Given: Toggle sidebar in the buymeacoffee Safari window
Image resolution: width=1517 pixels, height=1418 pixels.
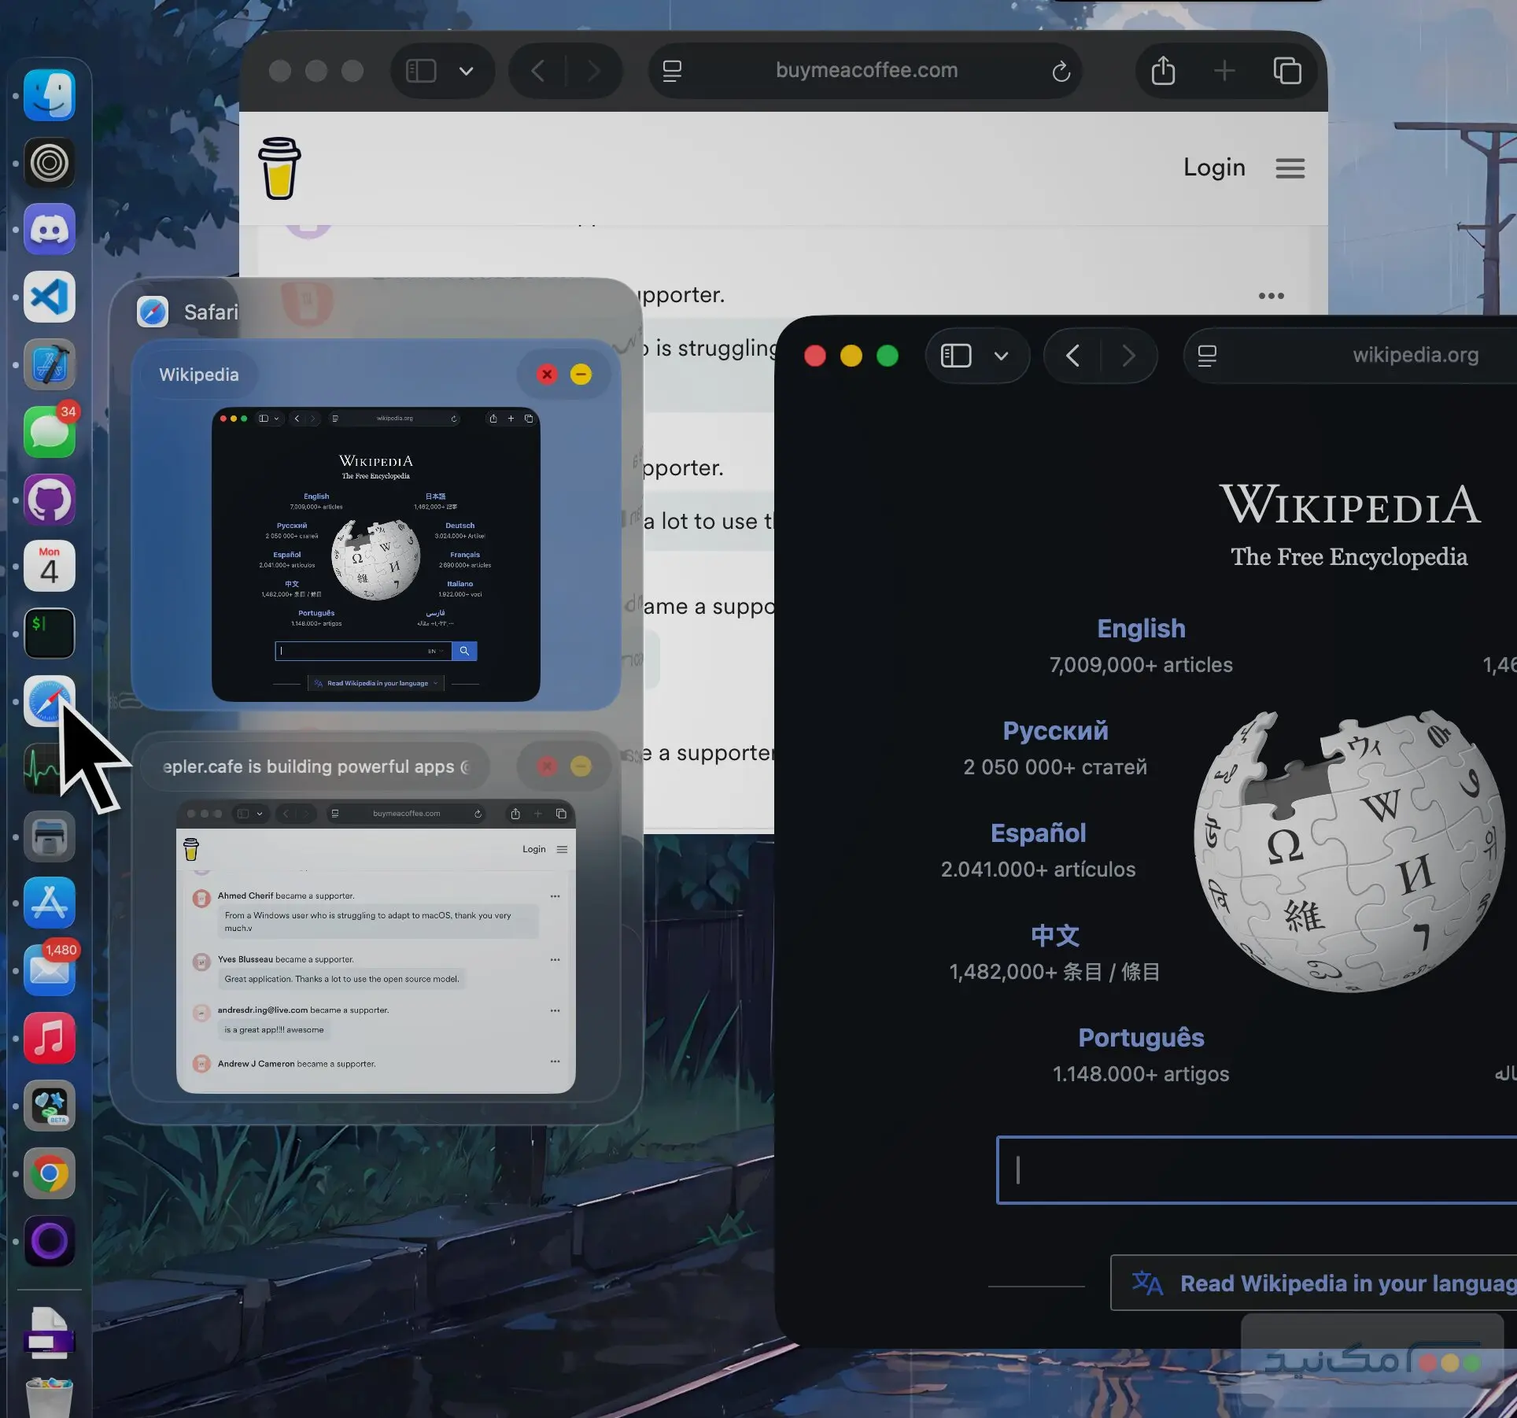Looking at the screenshot, I should click(421, 71).
